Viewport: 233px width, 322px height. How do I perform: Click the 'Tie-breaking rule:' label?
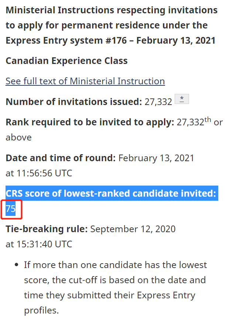coord(47,229)
